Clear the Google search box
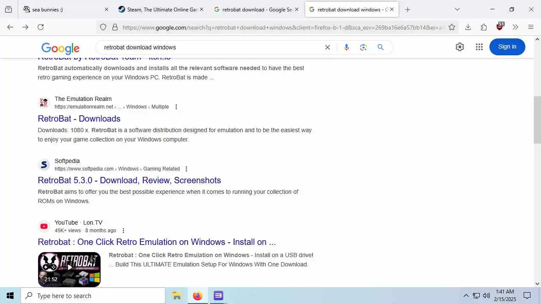The image size is (541, 304). [x=327, y=47]
